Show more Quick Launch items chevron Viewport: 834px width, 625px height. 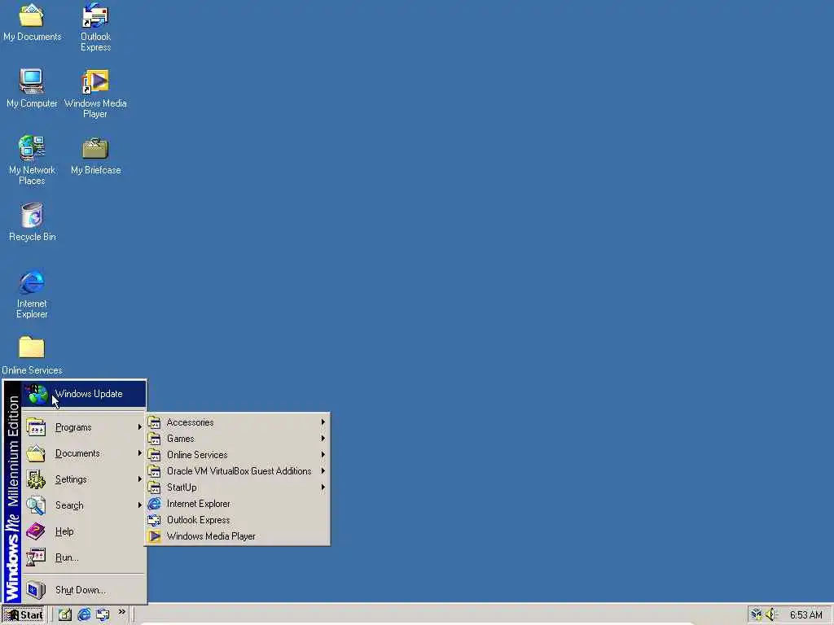click(122, 612)
